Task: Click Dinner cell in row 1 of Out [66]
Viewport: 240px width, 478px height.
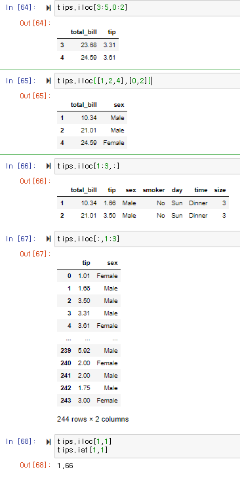Action: pyautogui.click(x=198, y=203)
